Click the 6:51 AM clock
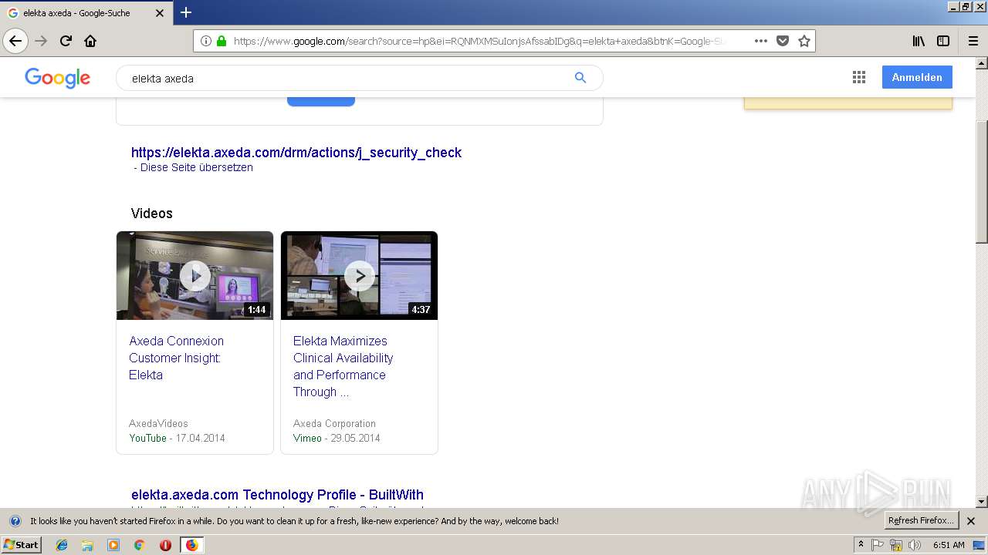 pyautogui.click(x=949, y=545)
